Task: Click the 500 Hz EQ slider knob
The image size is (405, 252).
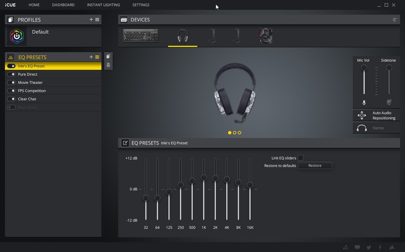Action: coord(192,180)
